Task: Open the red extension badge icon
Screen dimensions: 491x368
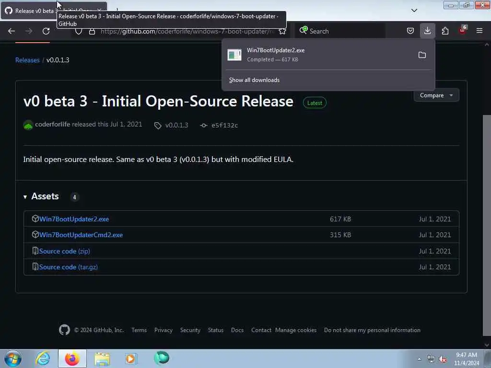Action: 463,30
